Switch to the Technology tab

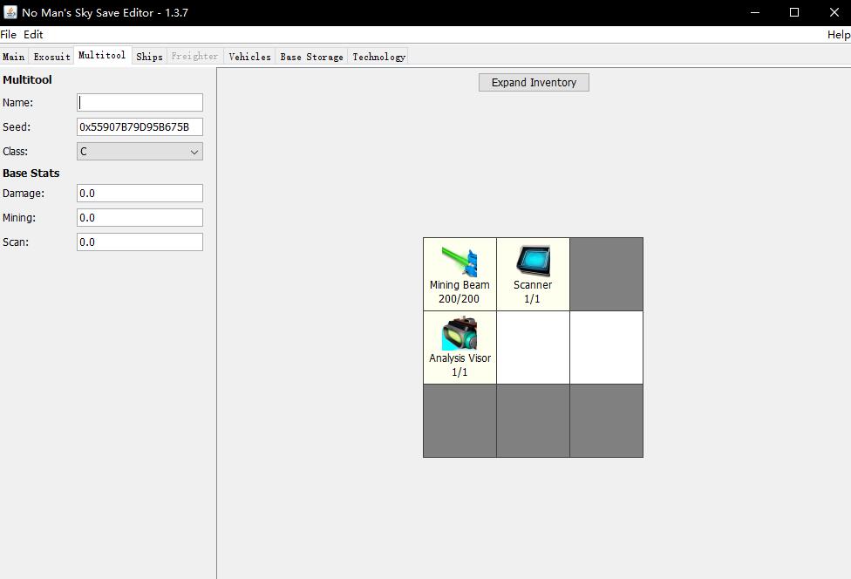coord(378,57)
